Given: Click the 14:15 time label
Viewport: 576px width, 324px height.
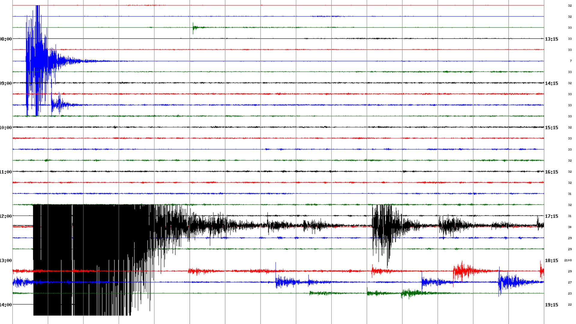Looking at the screenshot, I should [551, 83].
